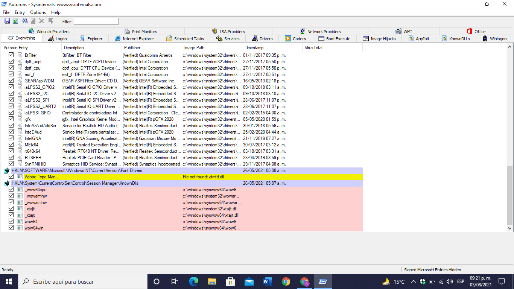
Task: Click the Find binoculars icon
Action: pyautogui.click(x=24, y=21)
